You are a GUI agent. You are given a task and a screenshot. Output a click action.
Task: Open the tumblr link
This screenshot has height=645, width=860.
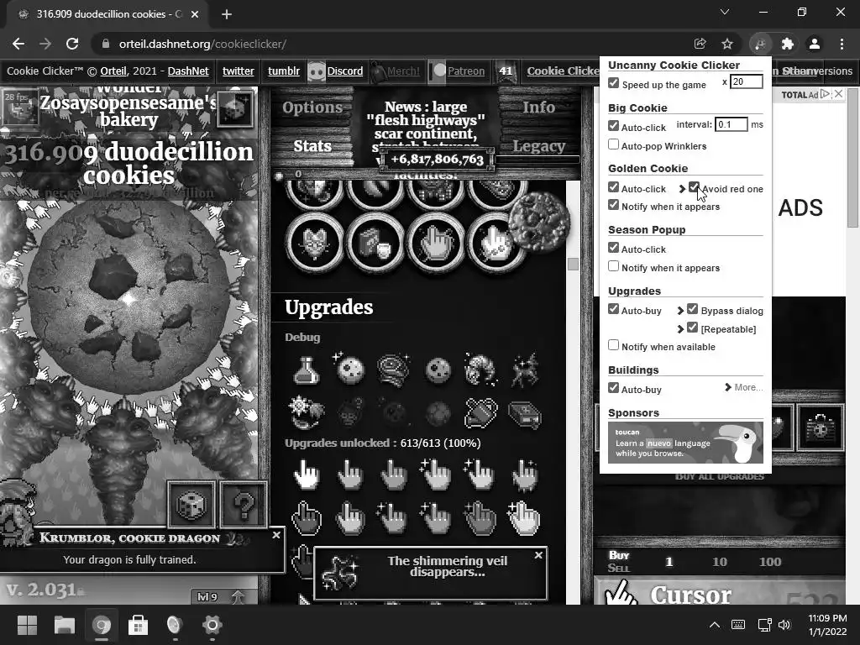[284, 71]
